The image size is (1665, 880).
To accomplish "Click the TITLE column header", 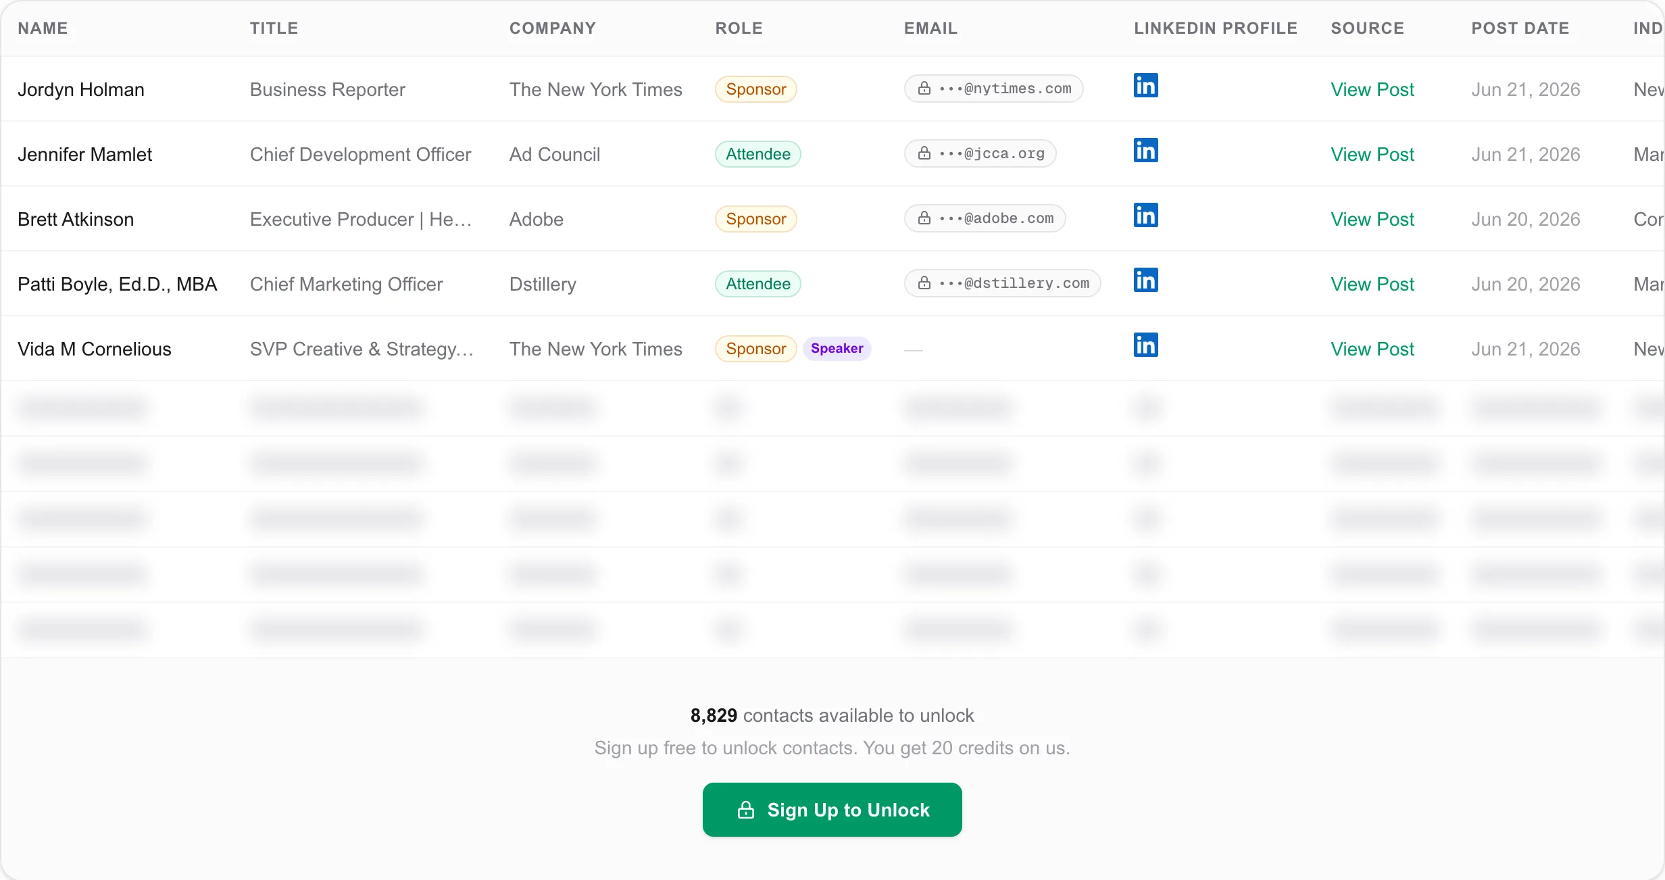I will [x=274, y=28].
